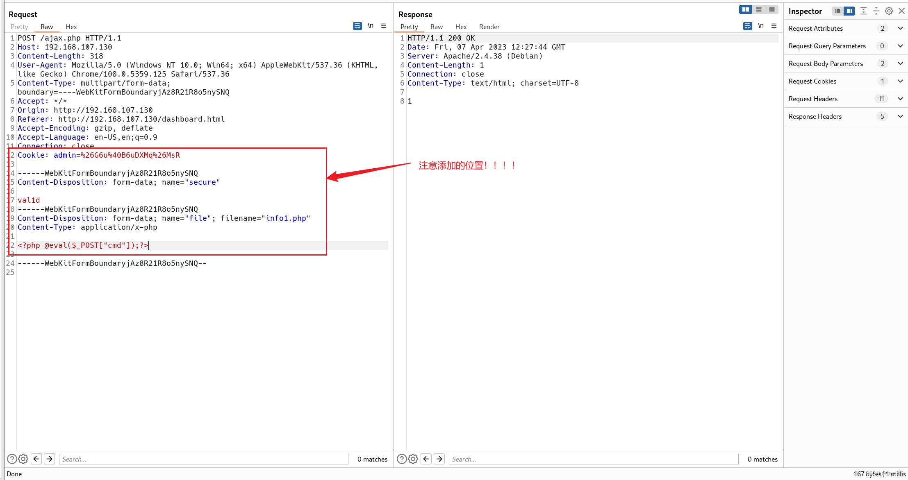
Task: Open Response Hex tab
Action: pyautogui.click(x=461, y=27)
